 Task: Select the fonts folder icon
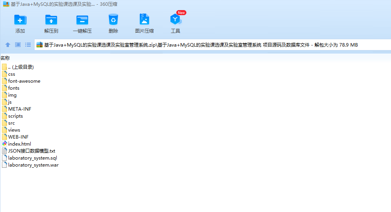tap(4, 88)
